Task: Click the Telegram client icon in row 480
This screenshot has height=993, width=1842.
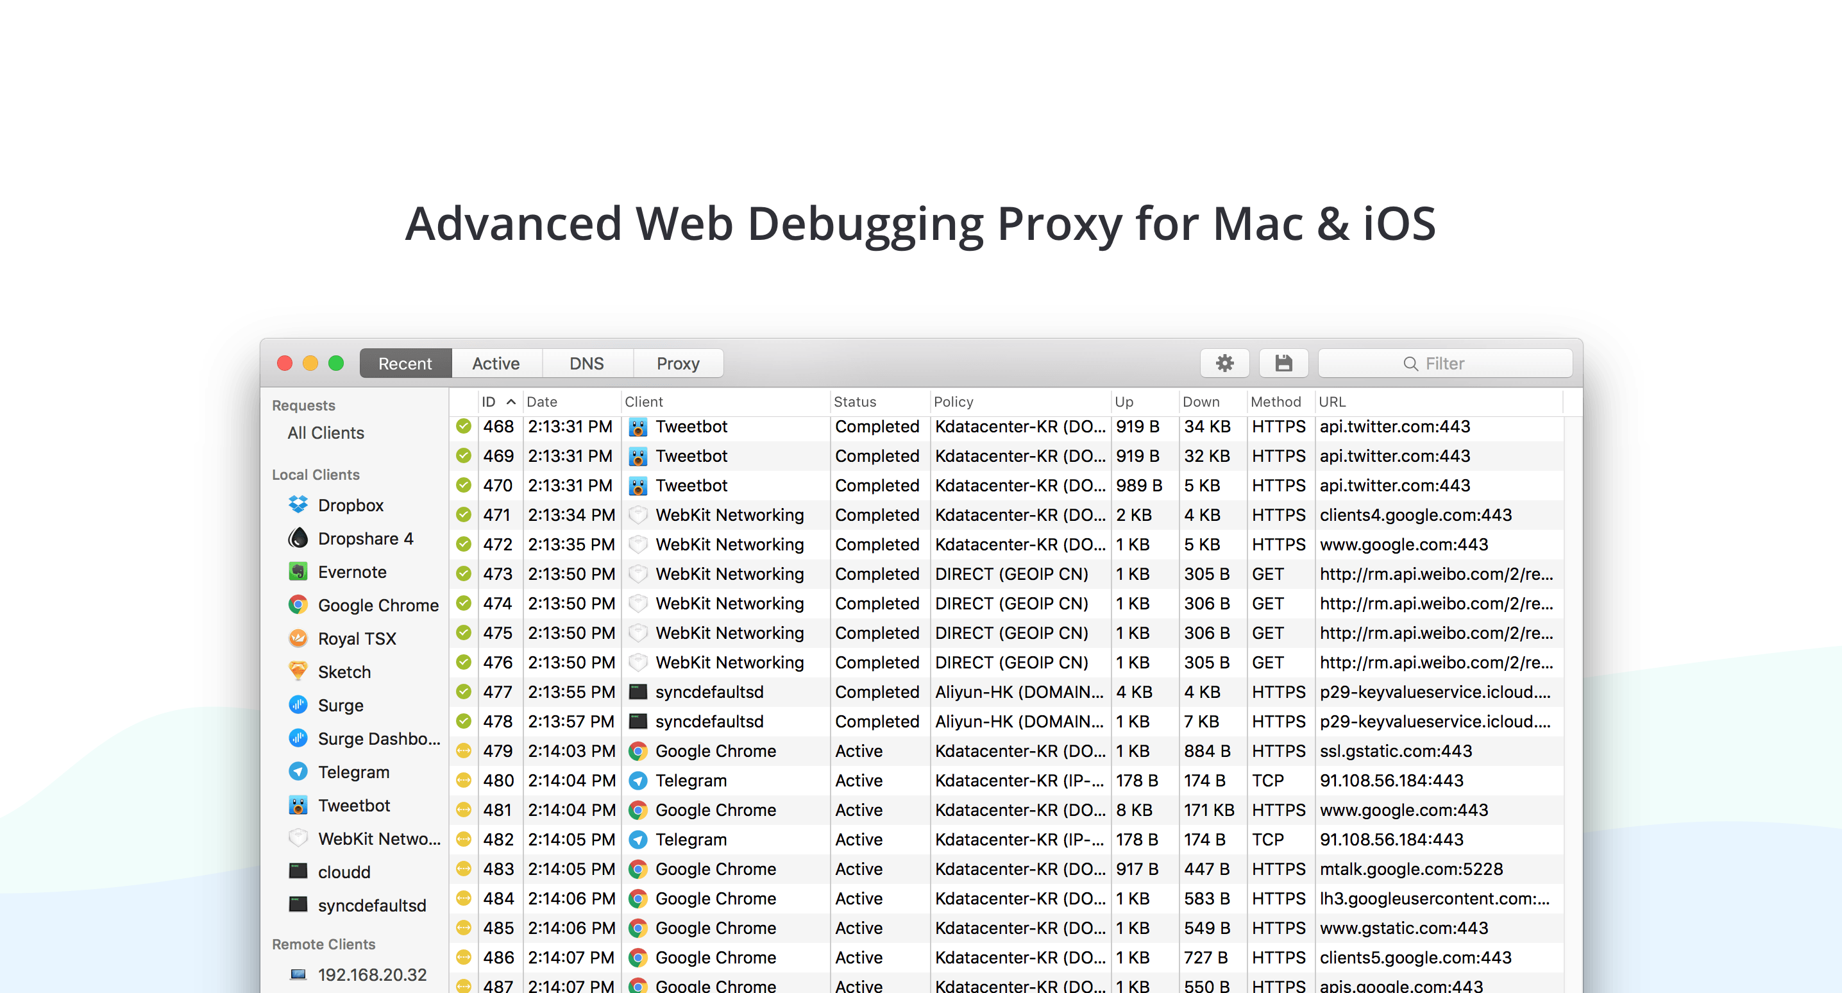Action: pyautogui.click(x=638, y=781)
